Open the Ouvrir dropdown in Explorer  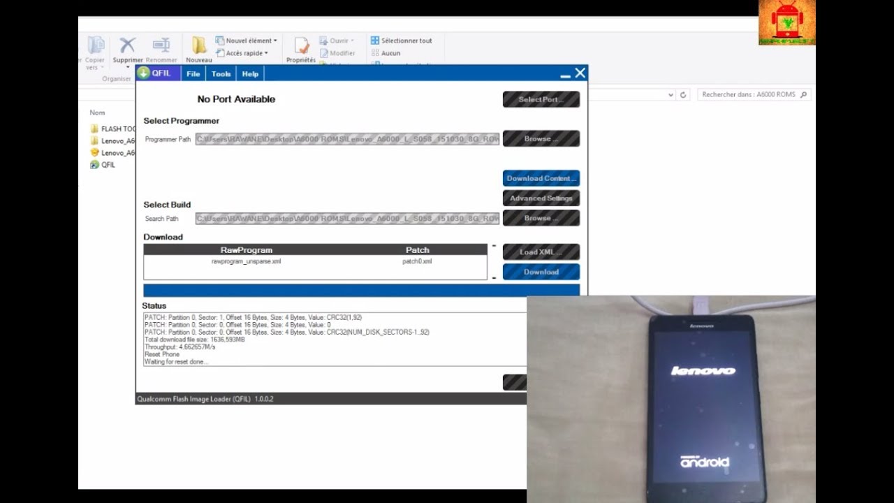coord(337,41)
